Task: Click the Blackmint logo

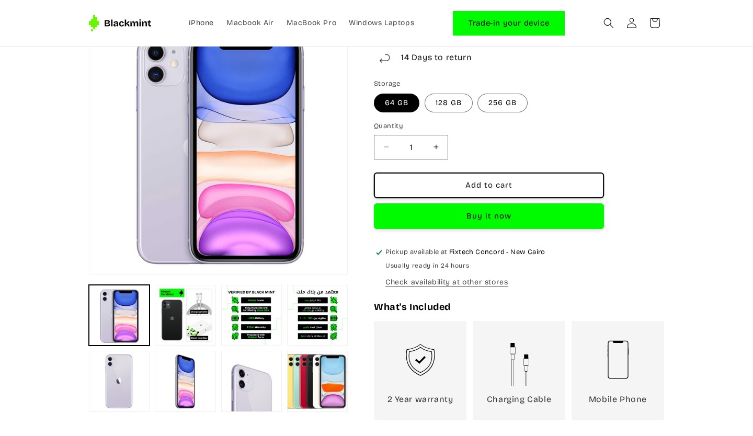Action: 120,23
